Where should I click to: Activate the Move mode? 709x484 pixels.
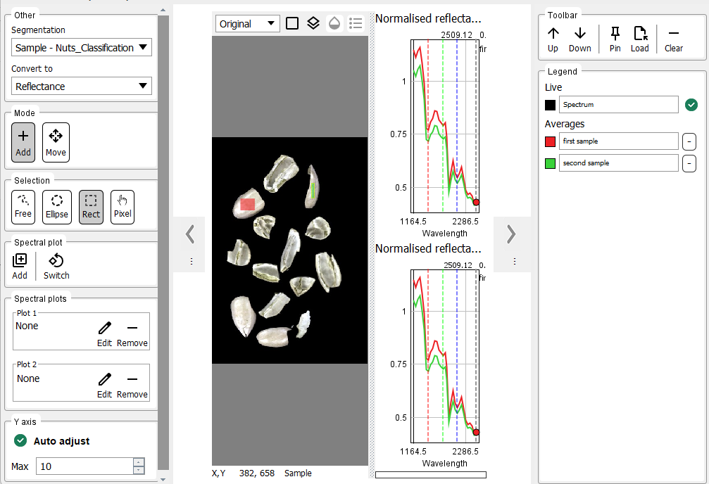(56, 143)
